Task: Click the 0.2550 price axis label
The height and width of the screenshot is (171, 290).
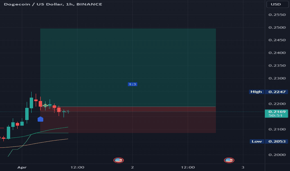Action: 277,15
